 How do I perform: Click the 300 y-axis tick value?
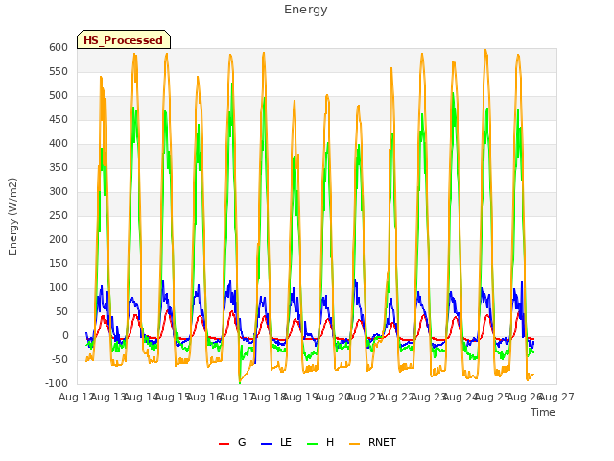pos(59,192)
